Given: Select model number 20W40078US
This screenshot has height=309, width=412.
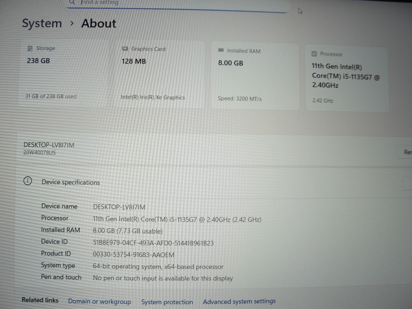Looking at the screenshot, I should 39,152.
